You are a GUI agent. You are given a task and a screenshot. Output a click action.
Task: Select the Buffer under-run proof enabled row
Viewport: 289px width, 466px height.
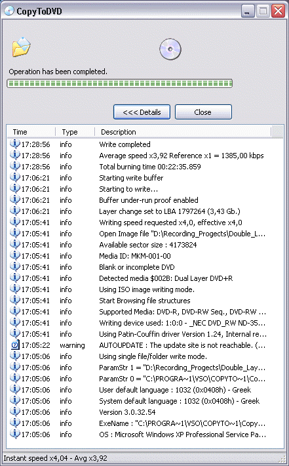(145, 200)
